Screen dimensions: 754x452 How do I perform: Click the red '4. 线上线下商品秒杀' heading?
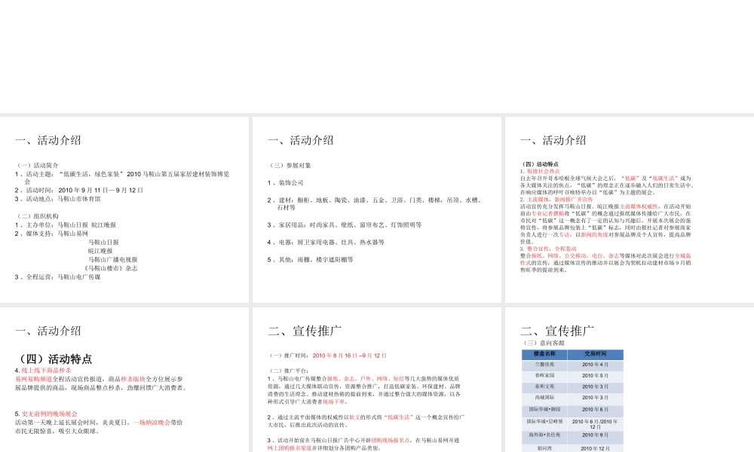(43, 371)
